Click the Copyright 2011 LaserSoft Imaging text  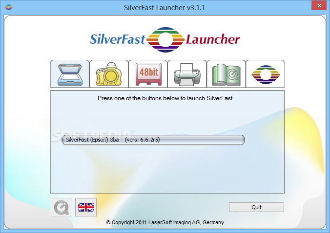pos(165,222)
